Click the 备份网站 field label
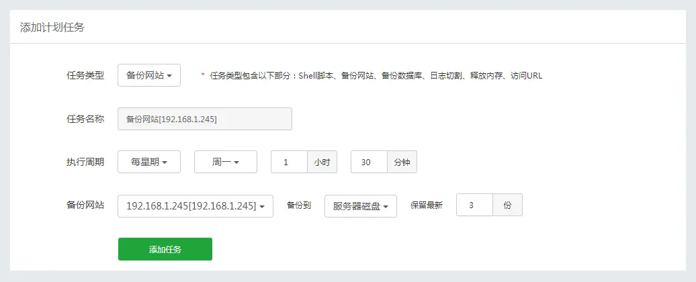Screen dimensions: 696x282 [x=85, y=205]
